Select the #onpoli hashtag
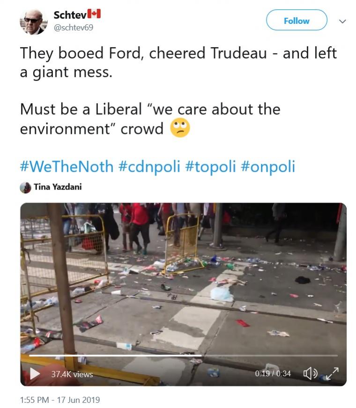 268,166
